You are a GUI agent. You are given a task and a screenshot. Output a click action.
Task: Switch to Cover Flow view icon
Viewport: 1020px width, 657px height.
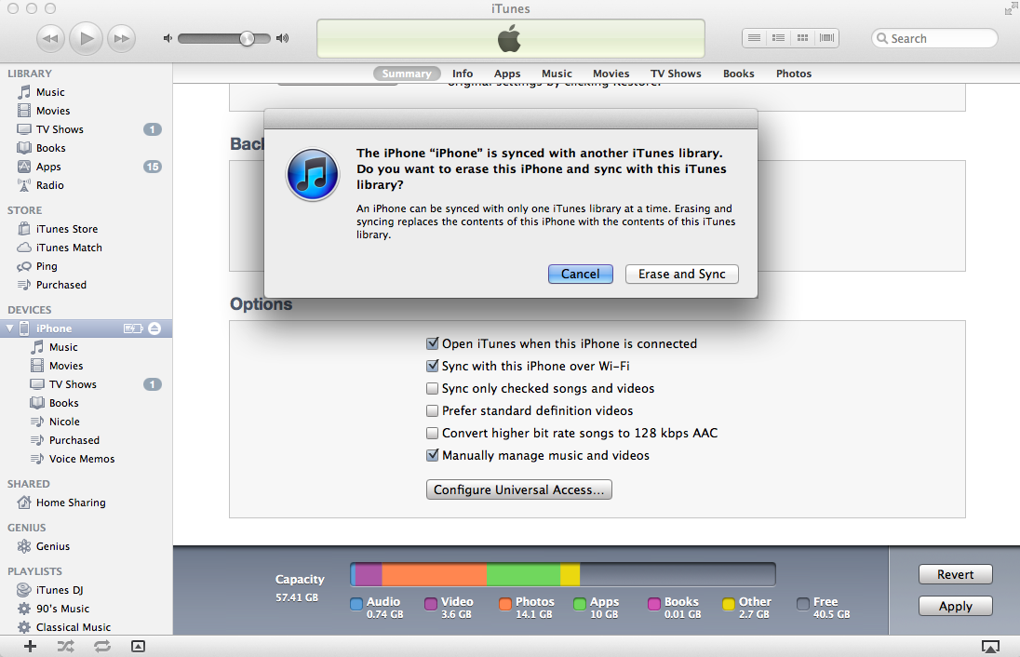(x=826, y=38)
